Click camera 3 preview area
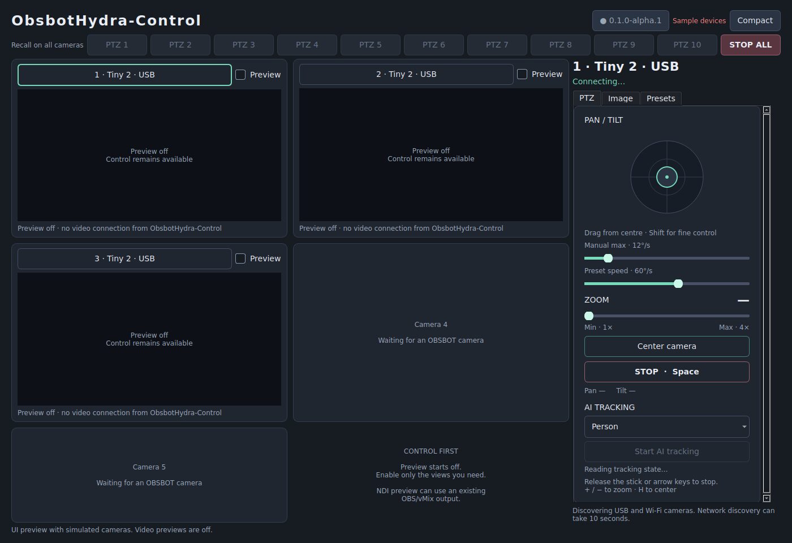Image resolution: width=792 pixels, height=543 pixels. [x=149, y=339]
